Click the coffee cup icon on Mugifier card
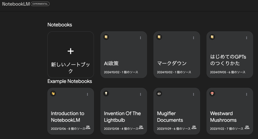Screen dimensions: 258x139 click(x=159, y=94)
